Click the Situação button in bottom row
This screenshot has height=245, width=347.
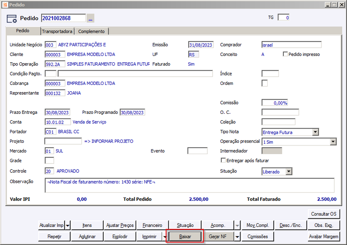click(185, 226)
